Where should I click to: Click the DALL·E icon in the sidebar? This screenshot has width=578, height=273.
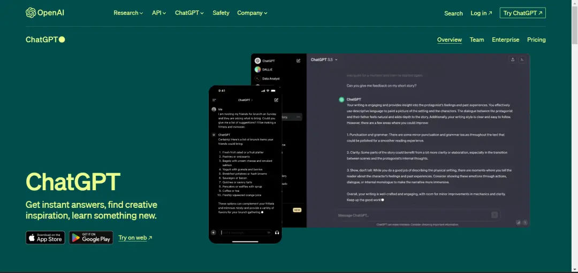[x=258, y=69]
